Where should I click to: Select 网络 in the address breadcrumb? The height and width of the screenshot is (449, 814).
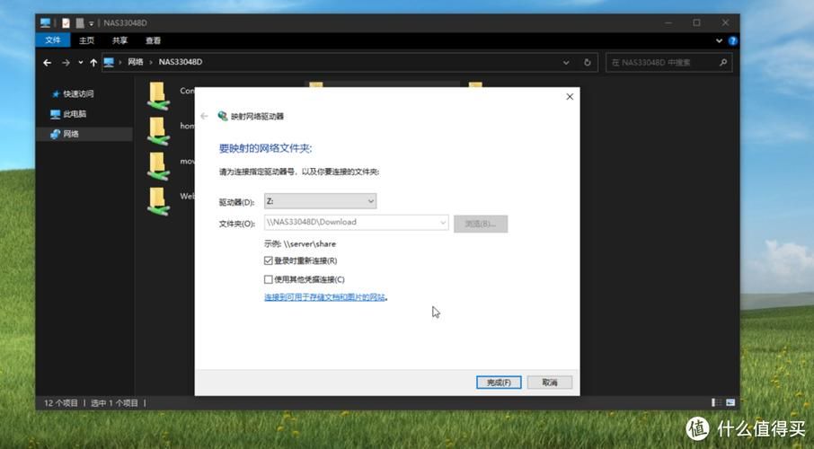coord(136,62)
